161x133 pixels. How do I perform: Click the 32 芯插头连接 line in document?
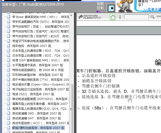[x=121, y=91]
